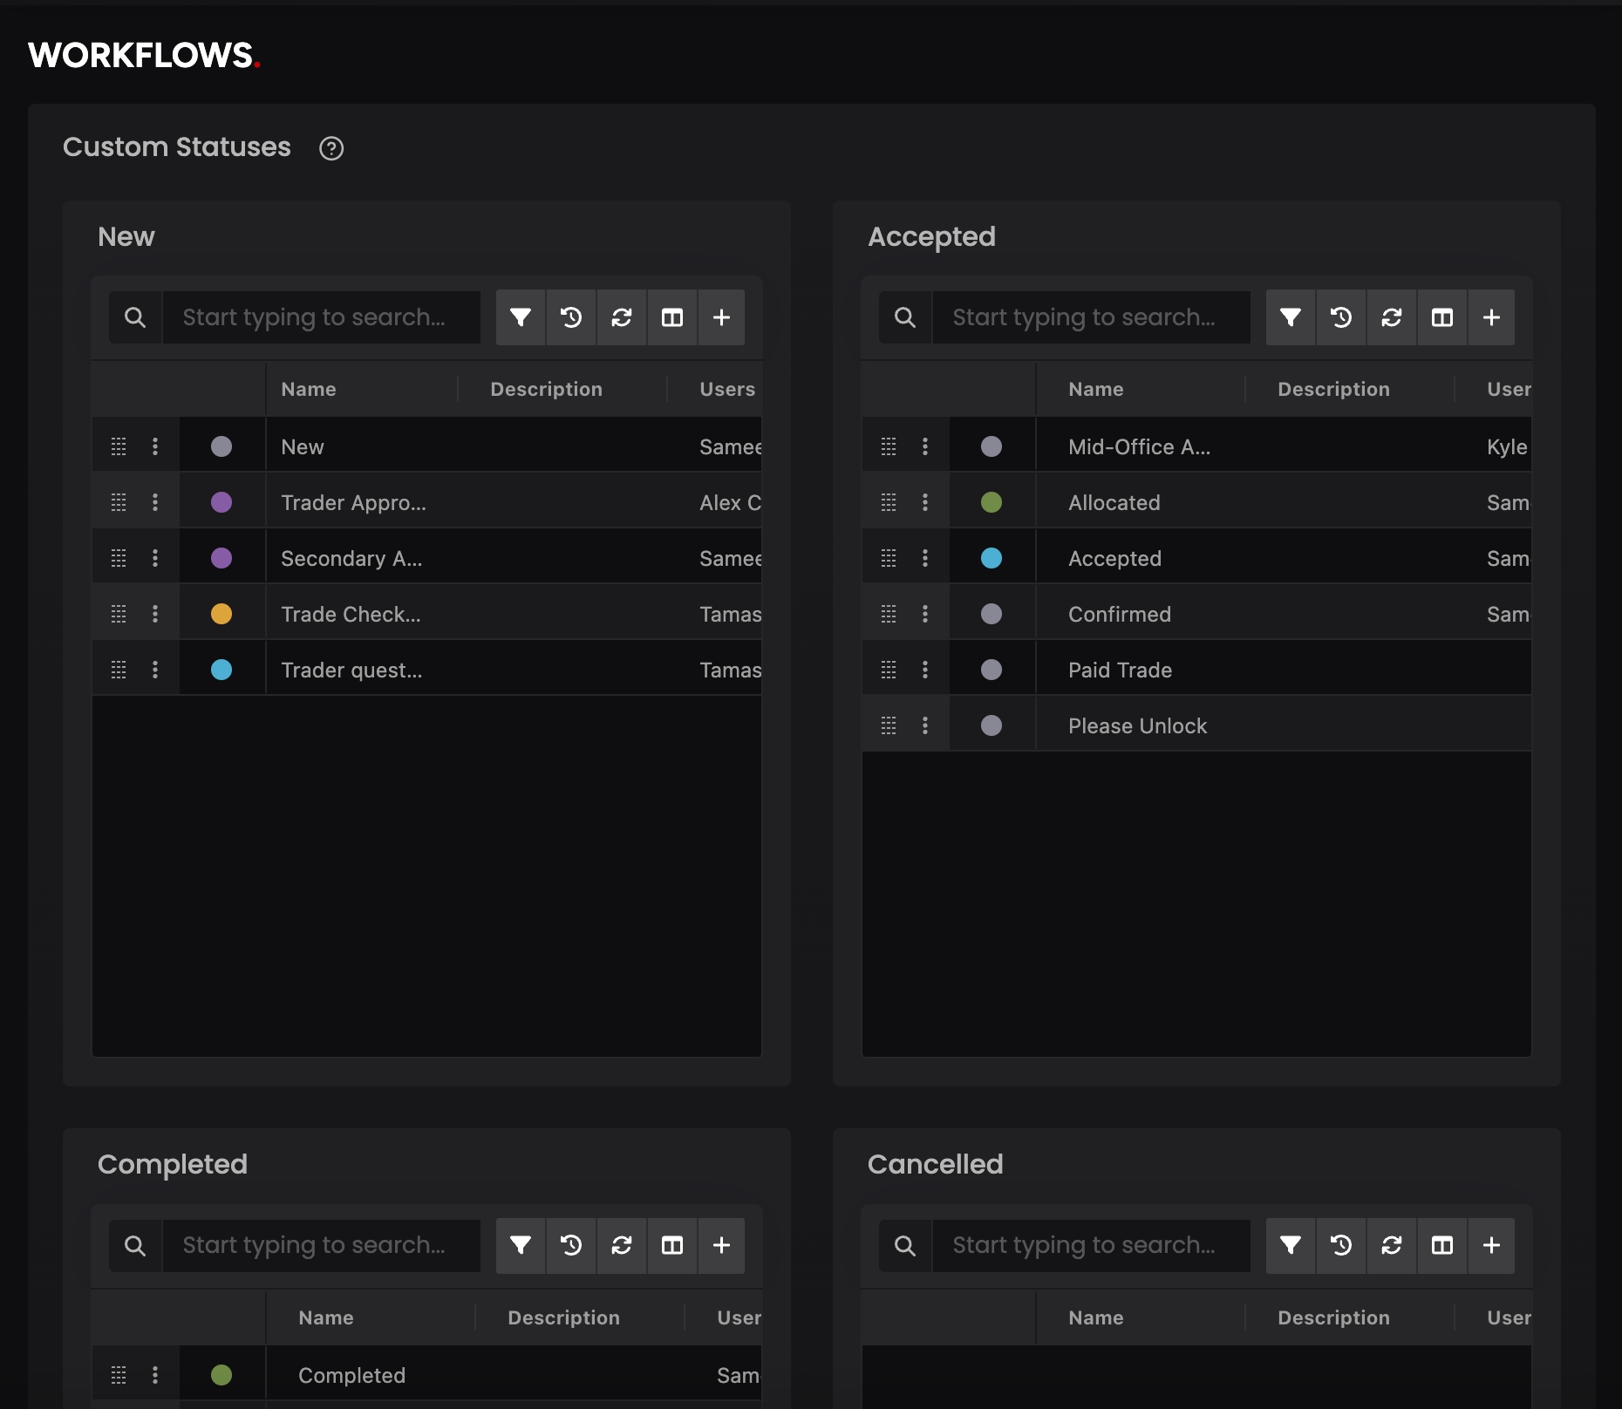This screenshot has width=1622, height=1409.
Task: Add a new status in the Completed panel
Action: pyautogui.click(x=721, y=1245)
